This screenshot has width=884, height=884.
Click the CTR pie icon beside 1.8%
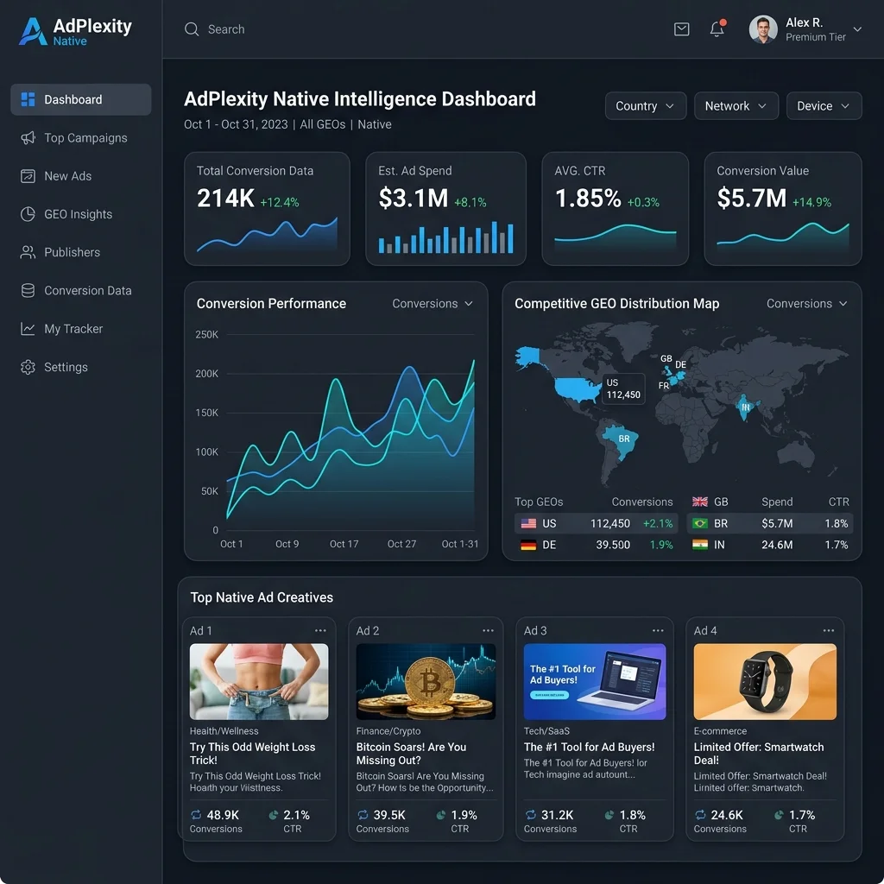pyautogui.click(x=609, y=815)
